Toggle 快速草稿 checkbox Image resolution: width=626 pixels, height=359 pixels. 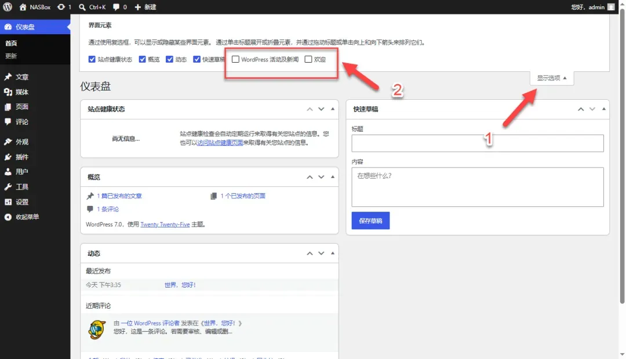196,59
